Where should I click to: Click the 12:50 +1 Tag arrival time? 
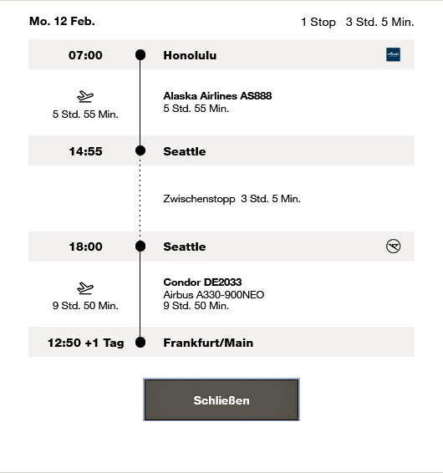click(x=86, y=343)
